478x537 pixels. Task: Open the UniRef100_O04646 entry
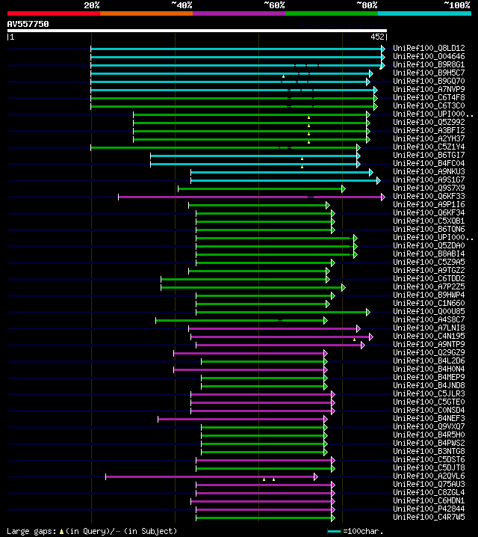point(429,57)
